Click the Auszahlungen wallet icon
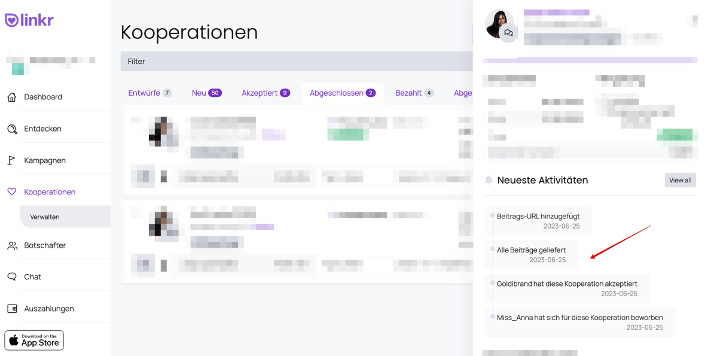 click(x=12, y=309)
